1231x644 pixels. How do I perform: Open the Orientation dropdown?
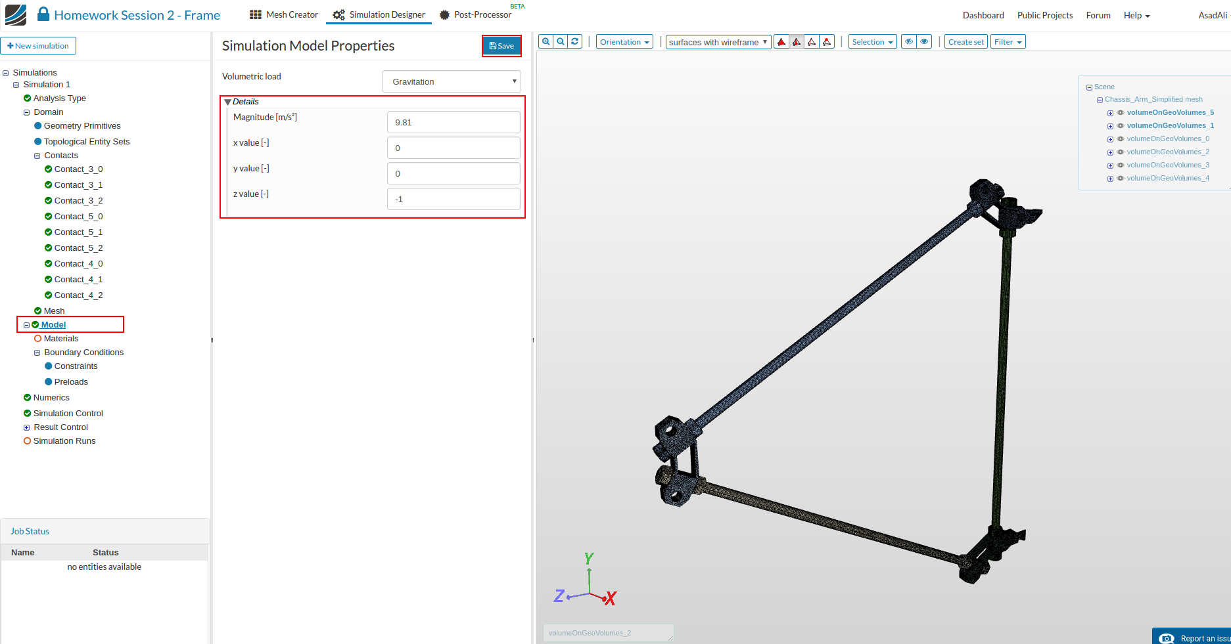624,42
